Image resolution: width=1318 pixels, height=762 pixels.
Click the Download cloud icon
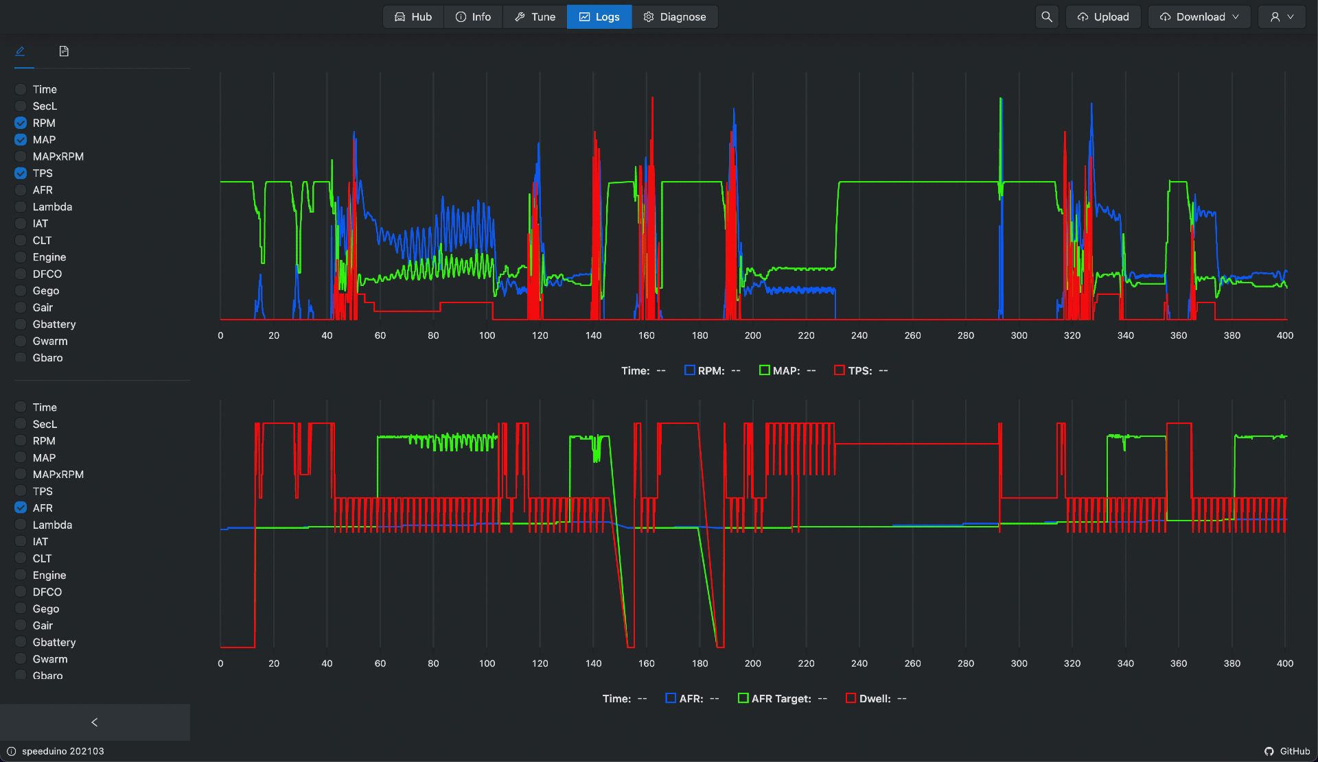tap(1166, 16)
